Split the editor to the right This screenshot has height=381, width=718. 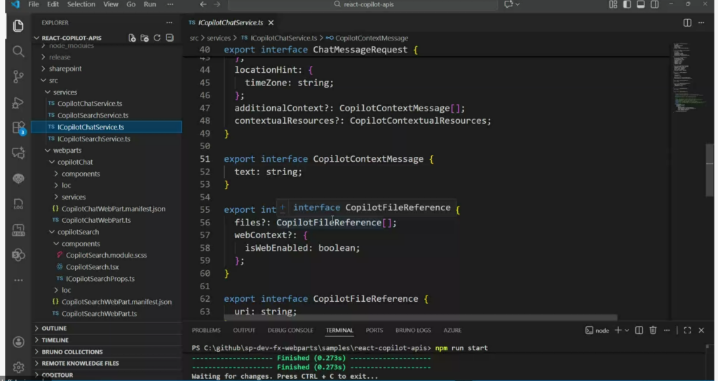(x=687, y=22)
